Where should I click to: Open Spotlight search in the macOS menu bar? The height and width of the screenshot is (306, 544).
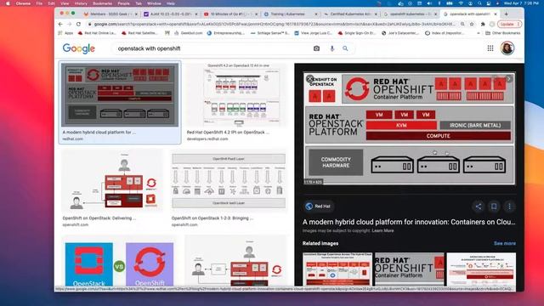[479, 3]
